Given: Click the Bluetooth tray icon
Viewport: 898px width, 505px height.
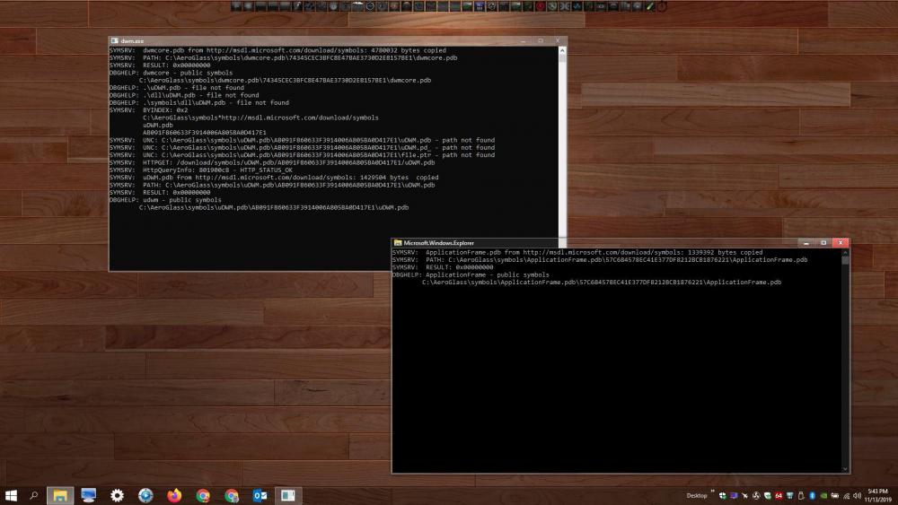Looking at the screenshot, I should (812, 495).
